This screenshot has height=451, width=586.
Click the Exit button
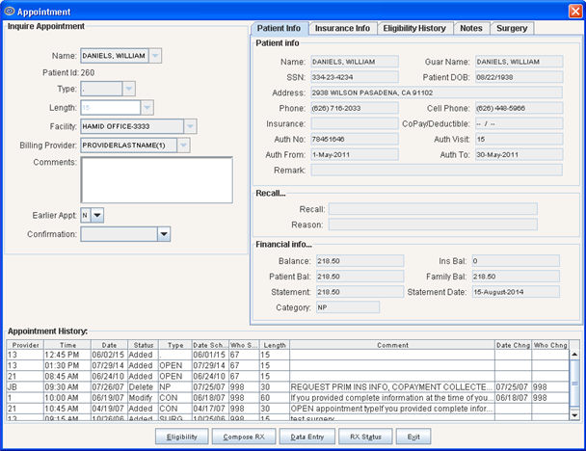pyautogui.click(x=413, y=437)
